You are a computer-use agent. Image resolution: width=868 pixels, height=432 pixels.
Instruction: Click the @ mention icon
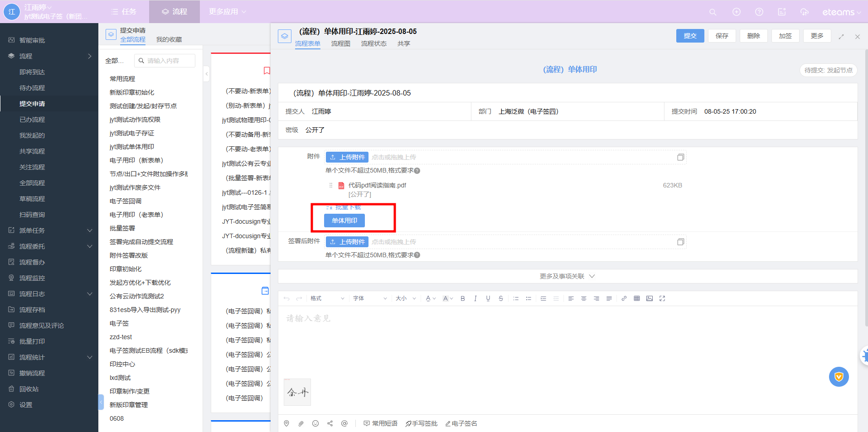click(x=344, y=423)
